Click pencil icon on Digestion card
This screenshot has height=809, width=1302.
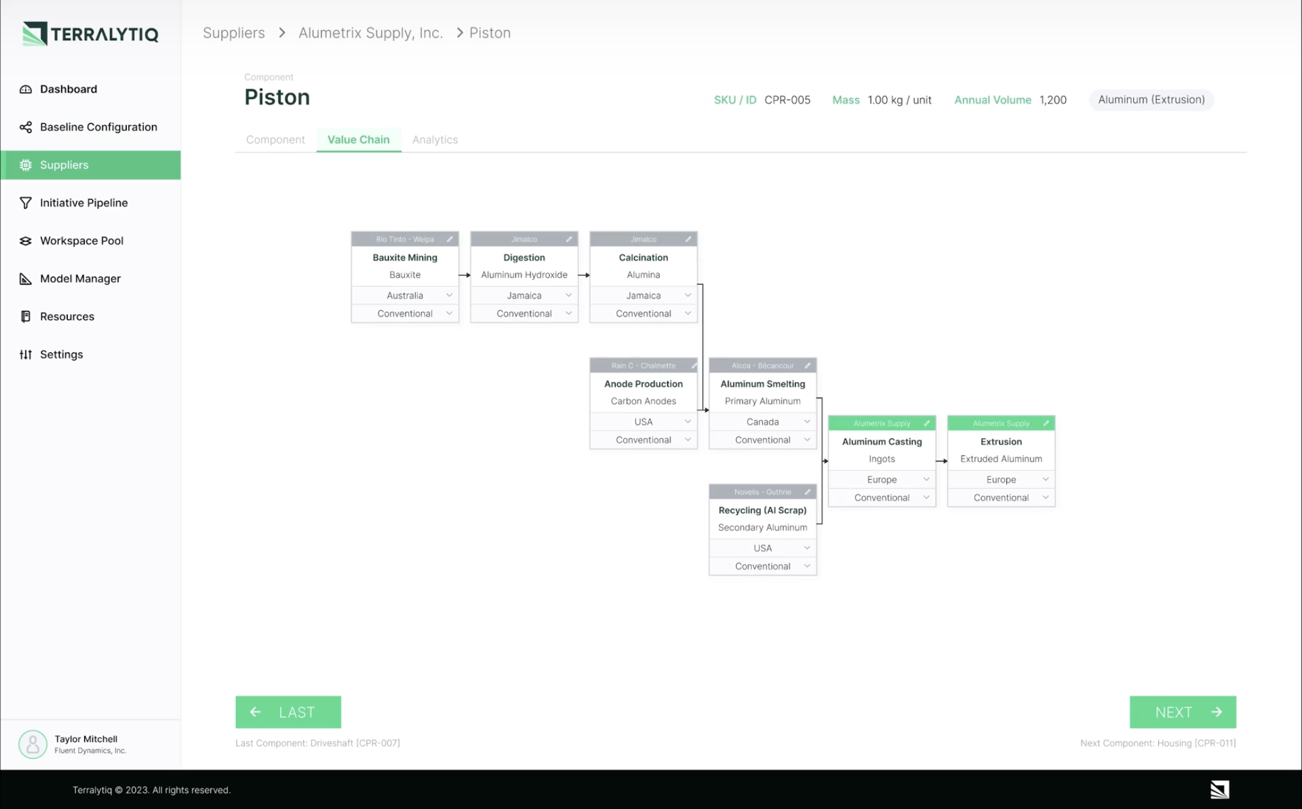pos(569,239)
